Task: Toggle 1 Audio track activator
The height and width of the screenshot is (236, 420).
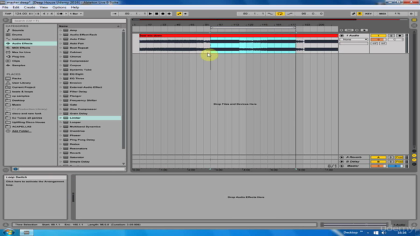Action: point(378,35)
